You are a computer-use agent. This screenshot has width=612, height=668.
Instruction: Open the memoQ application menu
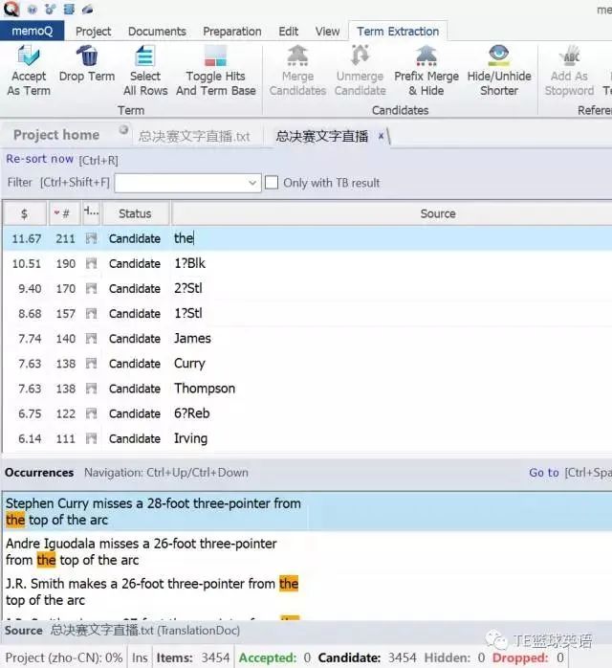(x=32, y=31)
